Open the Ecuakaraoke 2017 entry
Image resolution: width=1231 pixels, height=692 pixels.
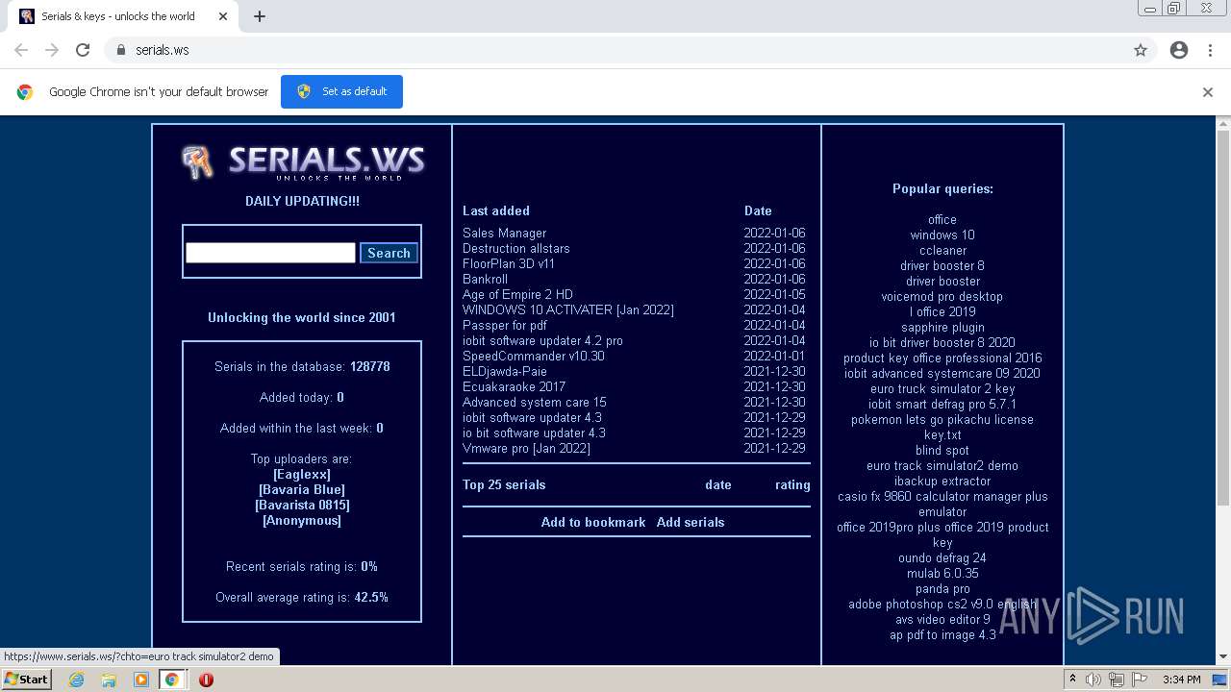pos(514,386)
